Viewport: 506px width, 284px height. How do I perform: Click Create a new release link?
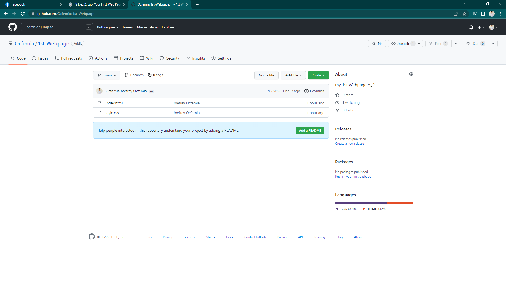pyautogui.click(x=349, y=144)
